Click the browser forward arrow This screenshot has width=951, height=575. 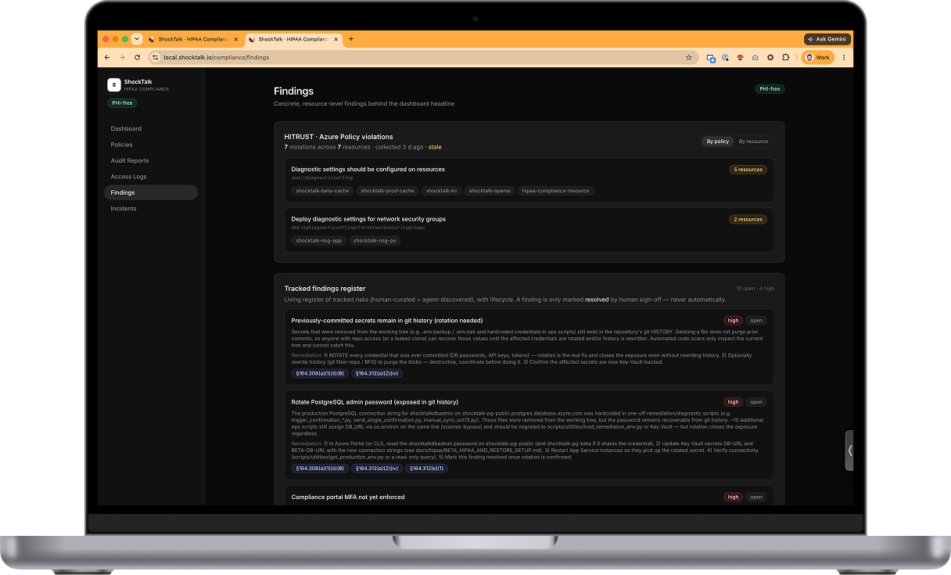coord(122,57)
